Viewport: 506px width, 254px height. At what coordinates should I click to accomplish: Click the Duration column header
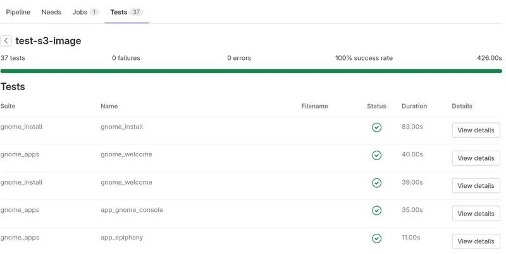[x=414, y=107]
